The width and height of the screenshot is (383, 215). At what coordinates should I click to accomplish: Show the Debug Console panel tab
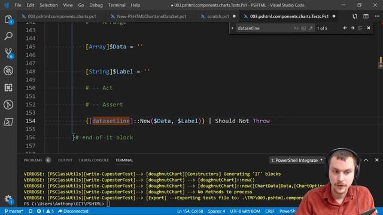click(x=93, y=160)
